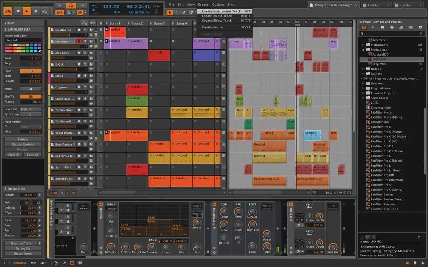Select the Eraser tool
The image size is (428, 267).
tap(191, 12)
